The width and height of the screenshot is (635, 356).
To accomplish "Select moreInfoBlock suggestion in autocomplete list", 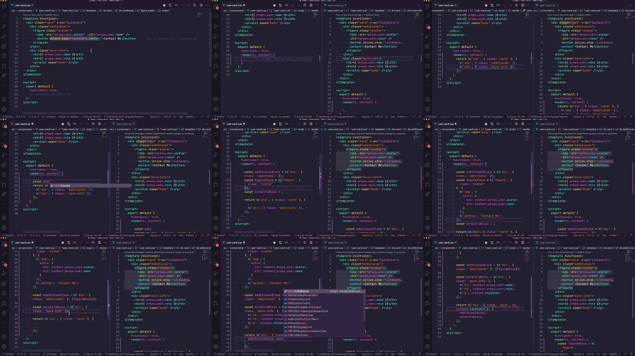I will 324,291.
